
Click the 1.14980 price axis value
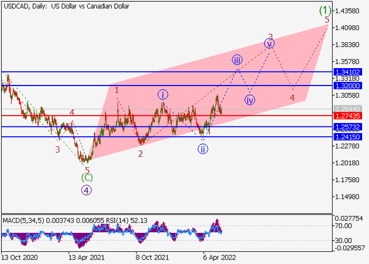click(x=348, y=197)
